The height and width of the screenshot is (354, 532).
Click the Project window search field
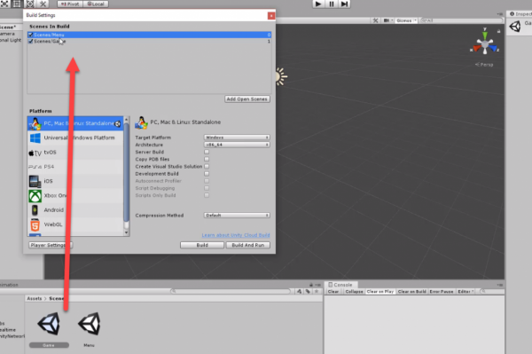[x=231, y=291]
